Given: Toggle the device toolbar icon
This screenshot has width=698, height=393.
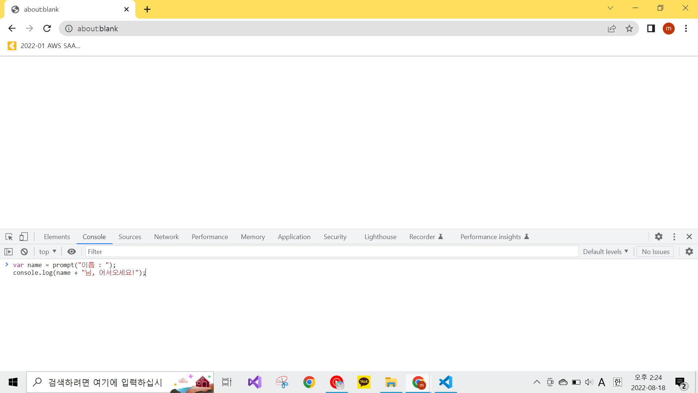Looking at the screenshot, I should tap(24, 237).
